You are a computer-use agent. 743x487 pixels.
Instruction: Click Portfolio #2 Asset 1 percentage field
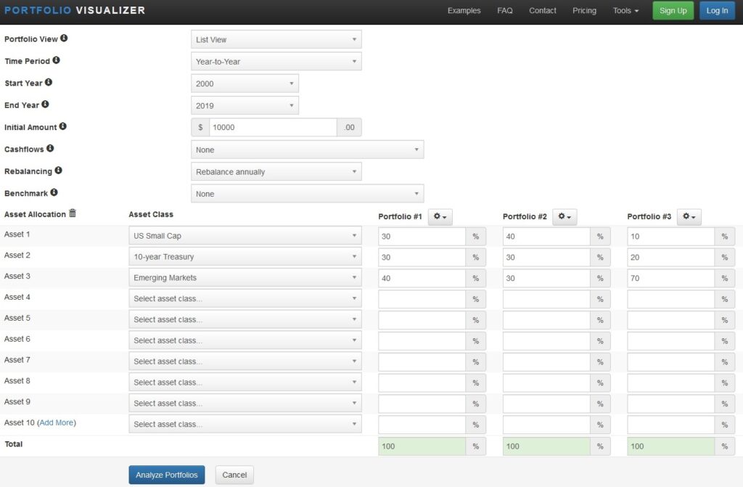pos(546,236)
